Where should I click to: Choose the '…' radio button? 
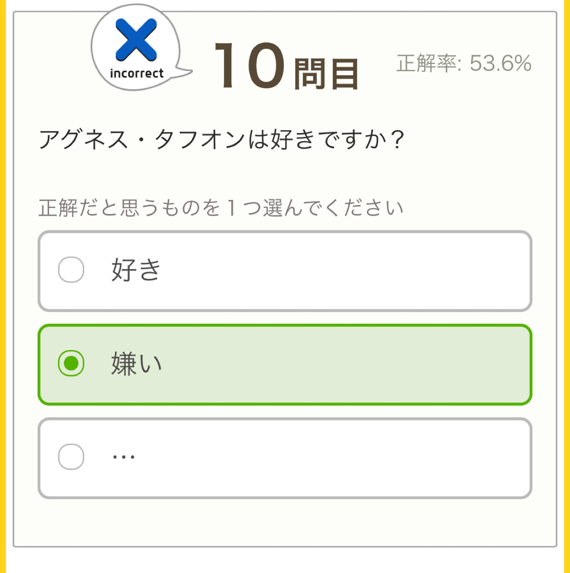click(x=71, y=457)
